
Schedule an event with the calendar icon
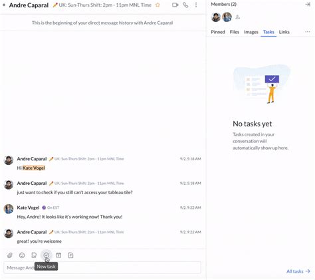pyautogui.click(x=58, y=255)
